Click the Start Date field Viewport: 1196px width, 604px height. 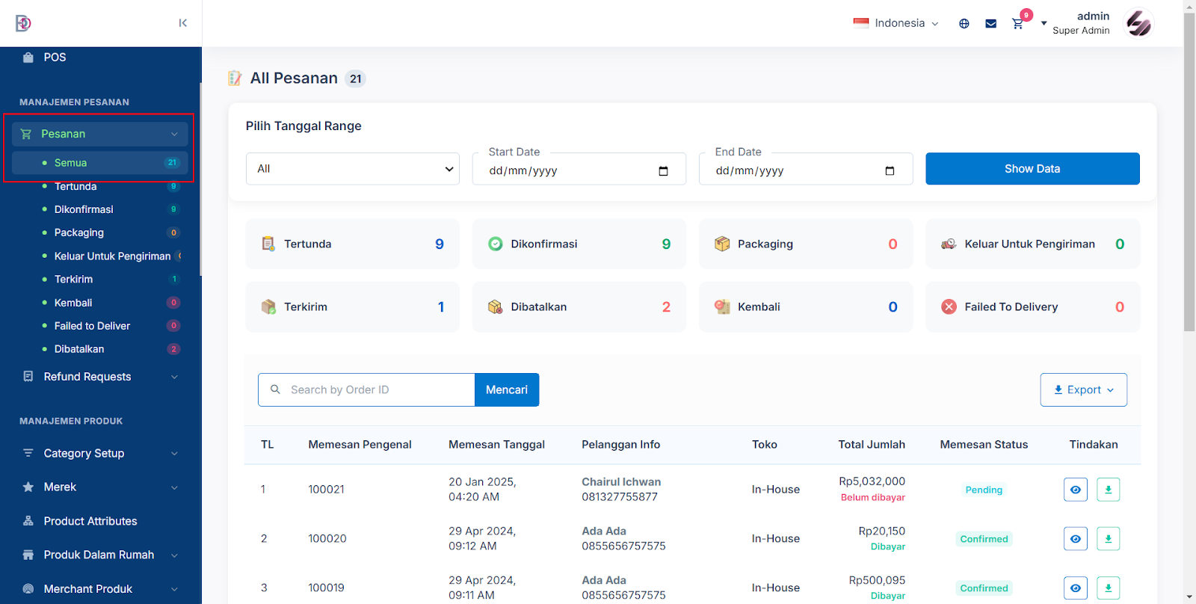(579, 169)
